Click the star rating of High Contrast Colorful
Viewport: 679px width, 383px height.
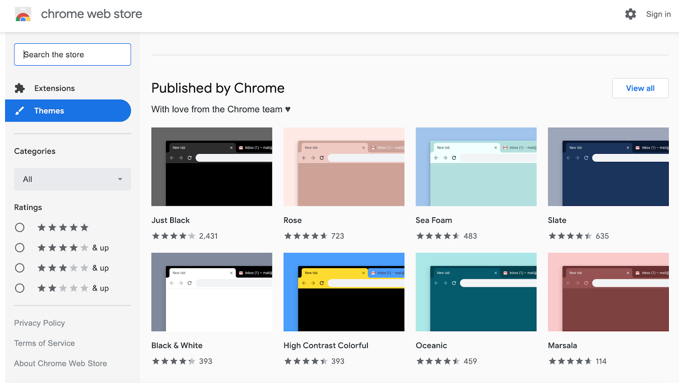[x=306, y=361]
